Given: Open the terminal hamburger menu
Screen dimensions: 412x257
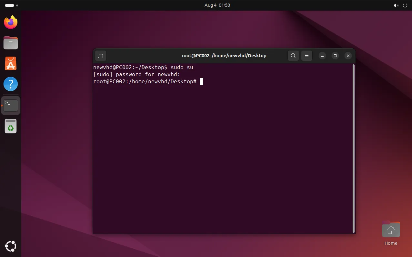Looking at the screenshot, I should coord(307,56).
